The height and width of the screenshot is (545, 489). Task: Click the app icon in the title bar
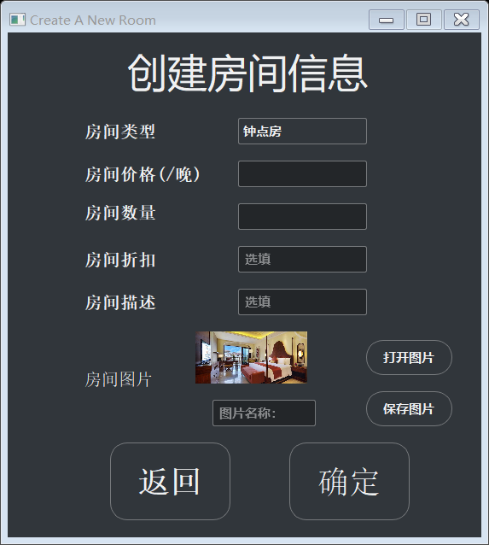click(17, 20)
